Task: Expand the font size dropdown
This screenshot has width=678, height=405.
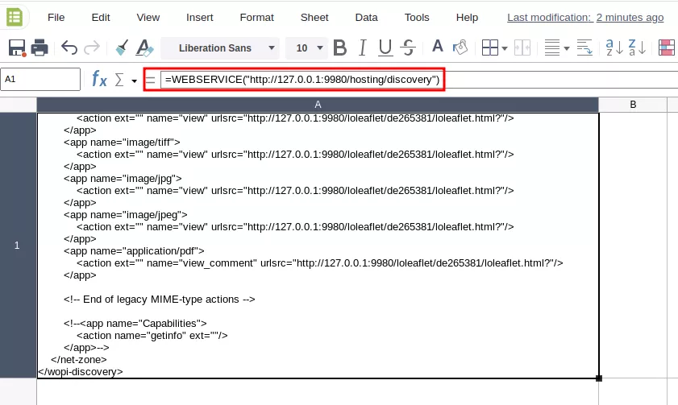Action: click(320, 48)
